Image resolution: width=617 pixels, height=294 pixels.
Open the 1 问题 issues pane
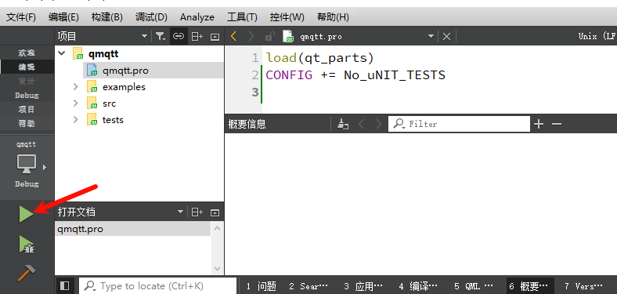(261, 286)
